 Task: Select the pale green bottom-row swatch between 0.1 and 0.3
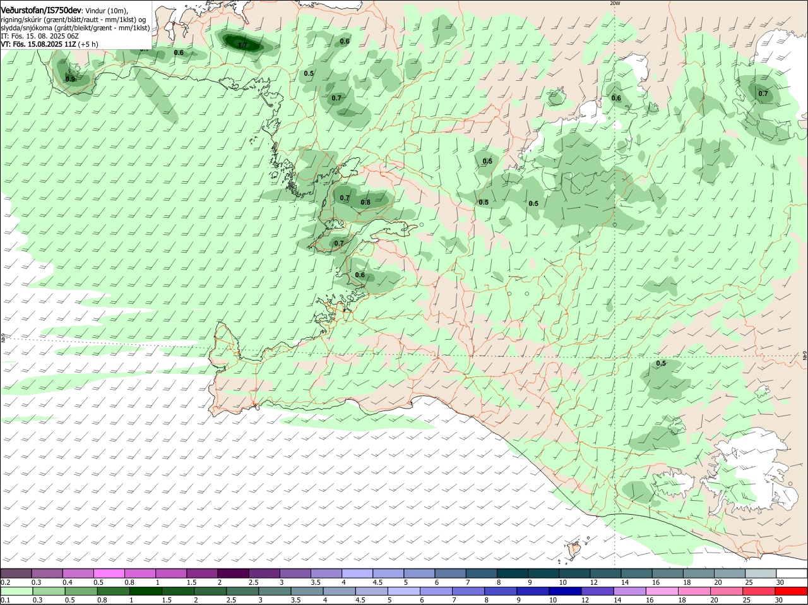pyautogui.click(x=16, y=591)
